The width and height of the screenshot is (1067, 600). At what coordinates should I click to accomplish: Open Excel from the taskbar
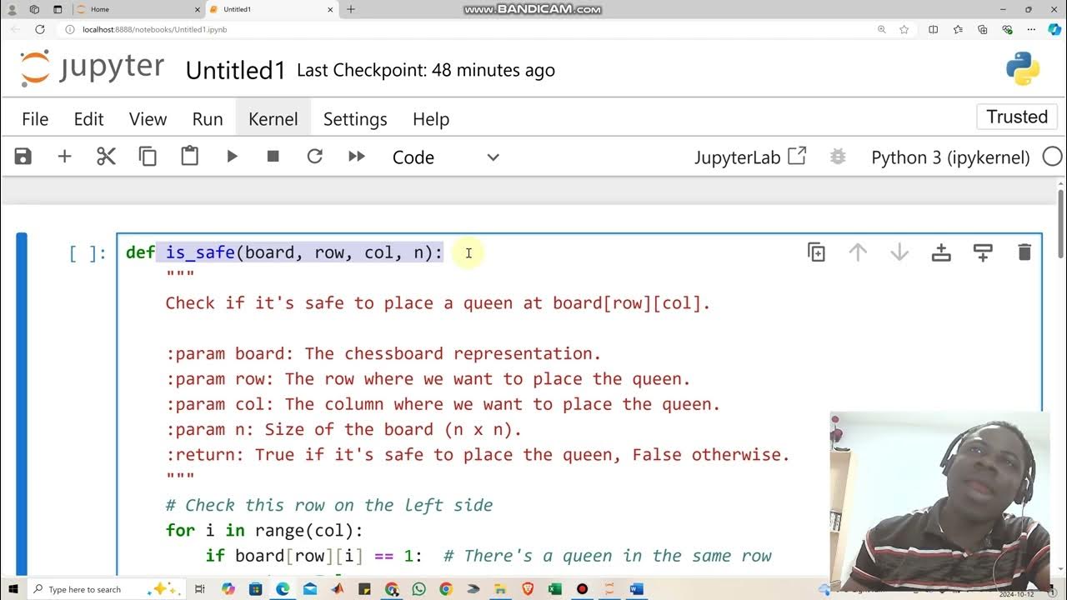click(555, 589)
